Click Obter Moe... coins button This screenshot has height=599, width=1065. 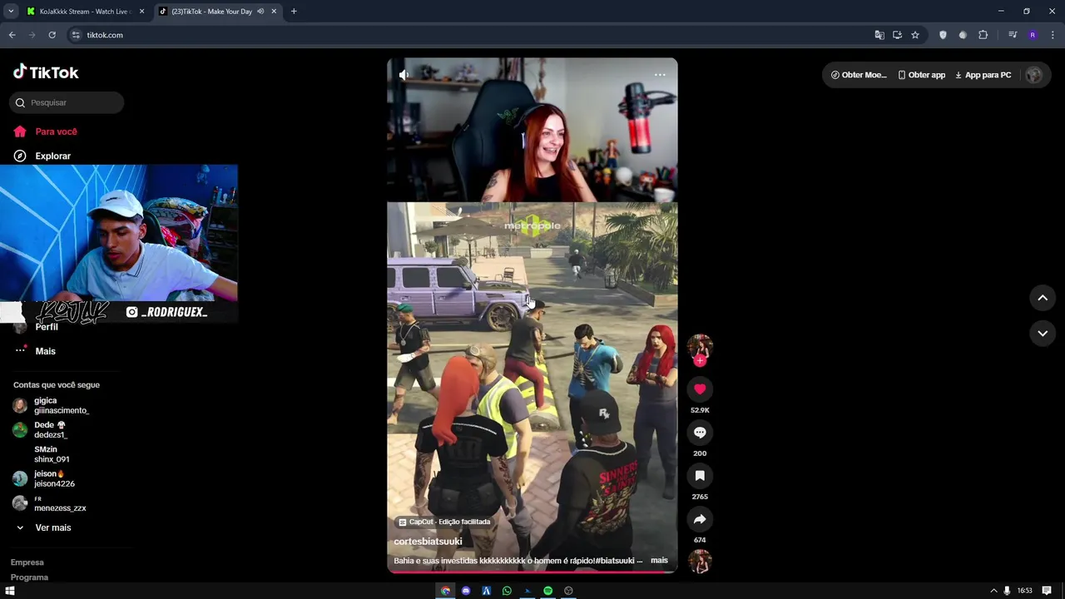[x=859, y=75]
